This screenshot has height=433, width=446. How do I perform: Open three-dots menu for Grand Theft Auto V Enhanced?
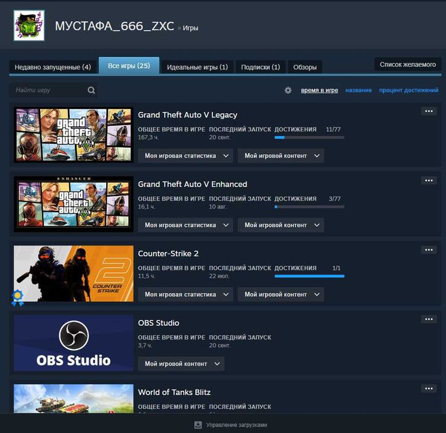(x=429, y=181)
